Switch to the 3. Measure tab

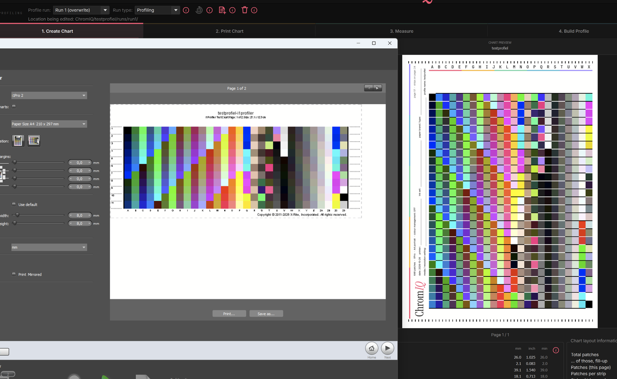pos(401,31)
